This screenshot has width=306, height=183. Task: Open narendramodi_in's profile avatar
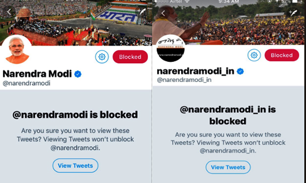click(170, 48)
